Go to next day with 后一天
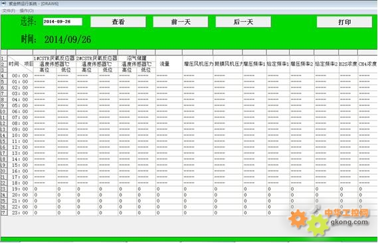 tap(243, 22)
